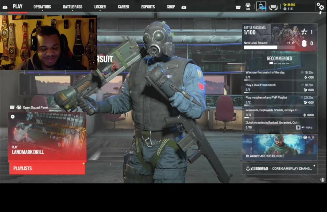Open the Battle Pass Level 1/100 panel
The image size is (327, 212).
[x=280, y=37]
